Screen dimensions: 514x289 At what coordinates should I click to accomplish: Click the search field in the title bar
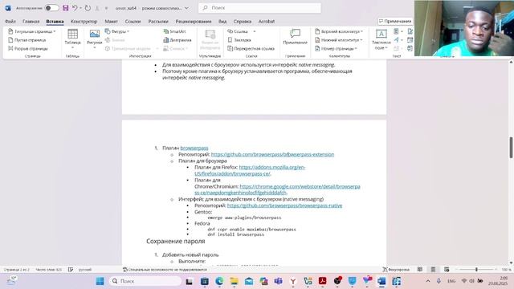point(259,8)
